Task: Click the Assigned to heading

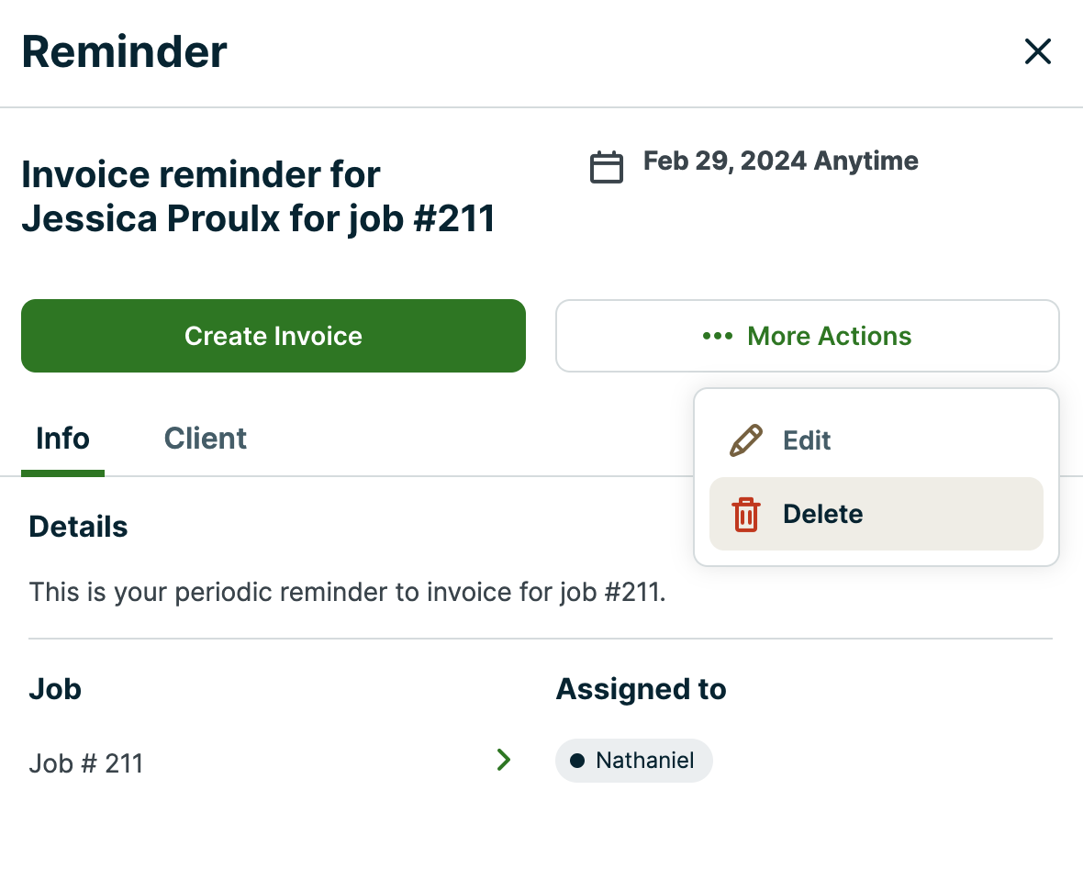Action: (641, 689)
